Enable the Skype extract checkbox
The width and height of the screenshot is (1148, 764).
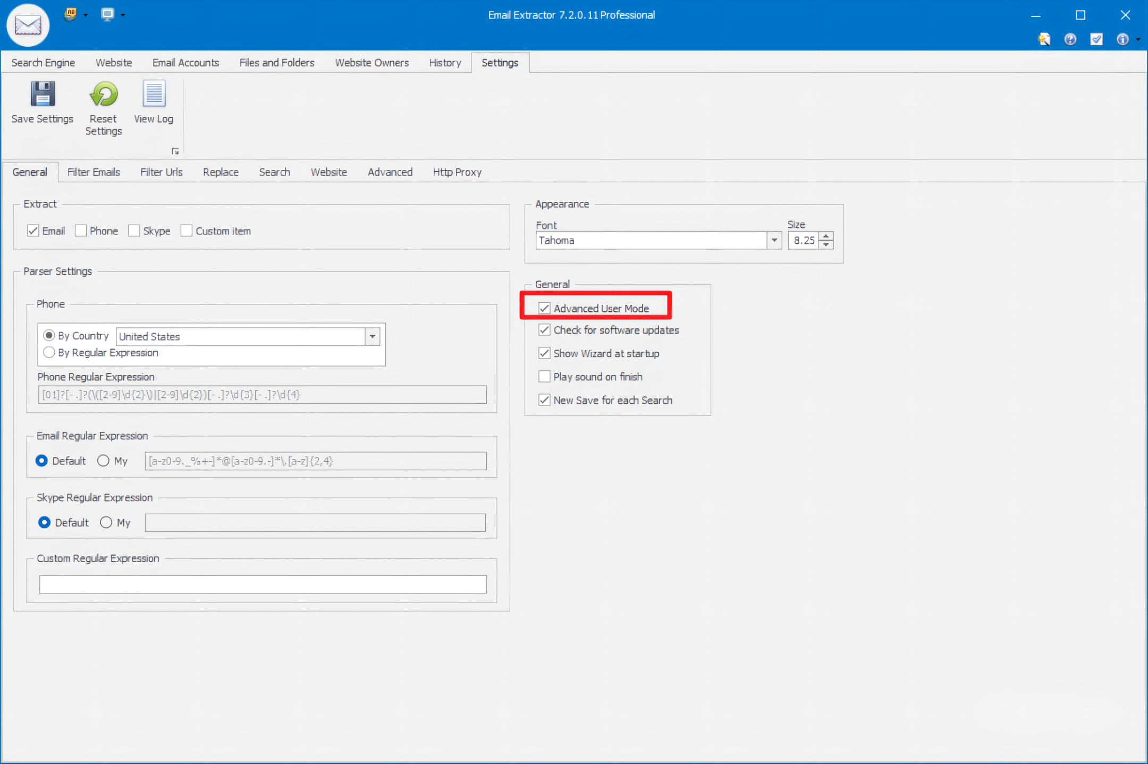pyautogui.click(x=134, y=231)
